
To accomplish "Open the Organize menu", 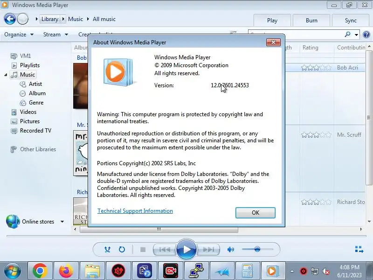I will 19,35.
